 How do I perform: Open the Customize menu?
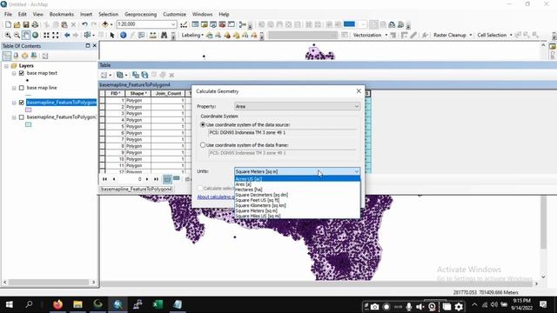(174, 14)
